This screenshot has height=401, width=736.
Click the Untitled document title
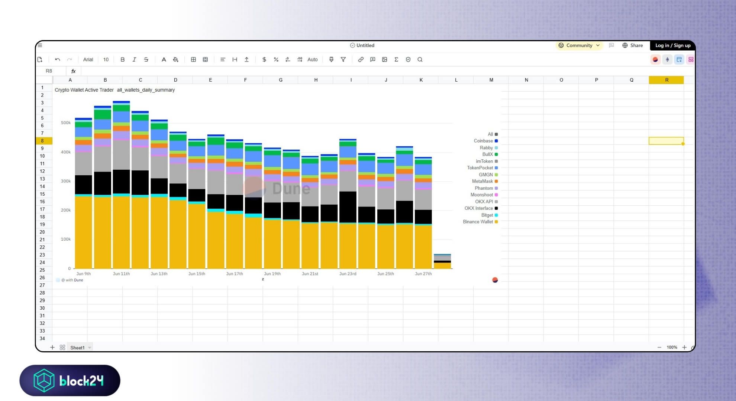tap(365, 45)
